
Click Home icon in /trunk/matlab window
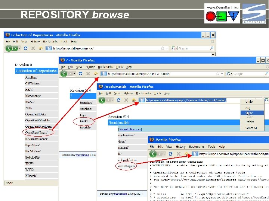tap(134, 100)
